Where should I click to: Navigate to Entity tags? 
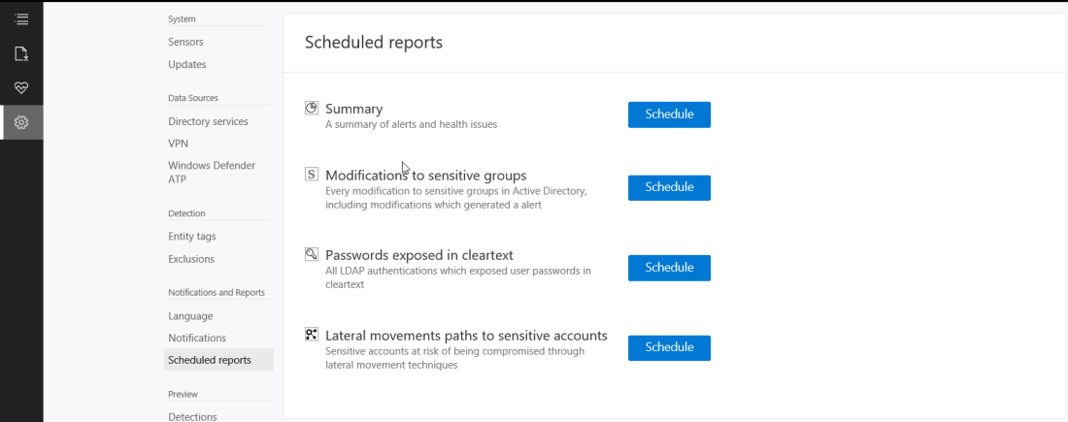pyautogui.click(x=191, y=236)
